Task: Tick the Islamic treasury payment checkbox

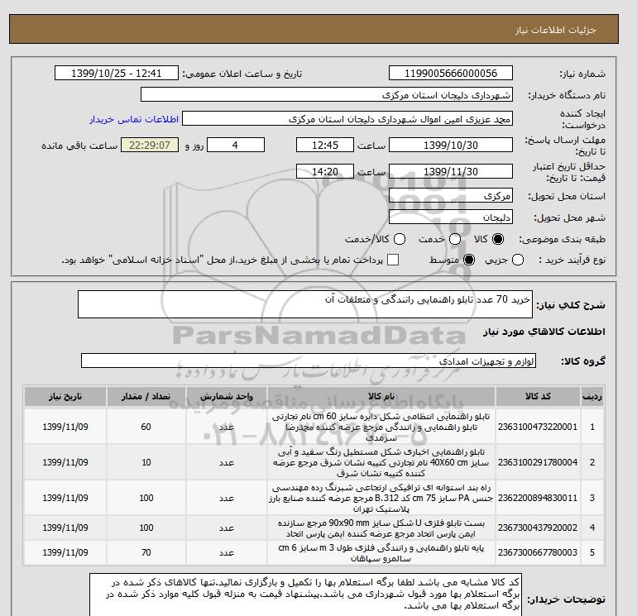Action: 393,260
